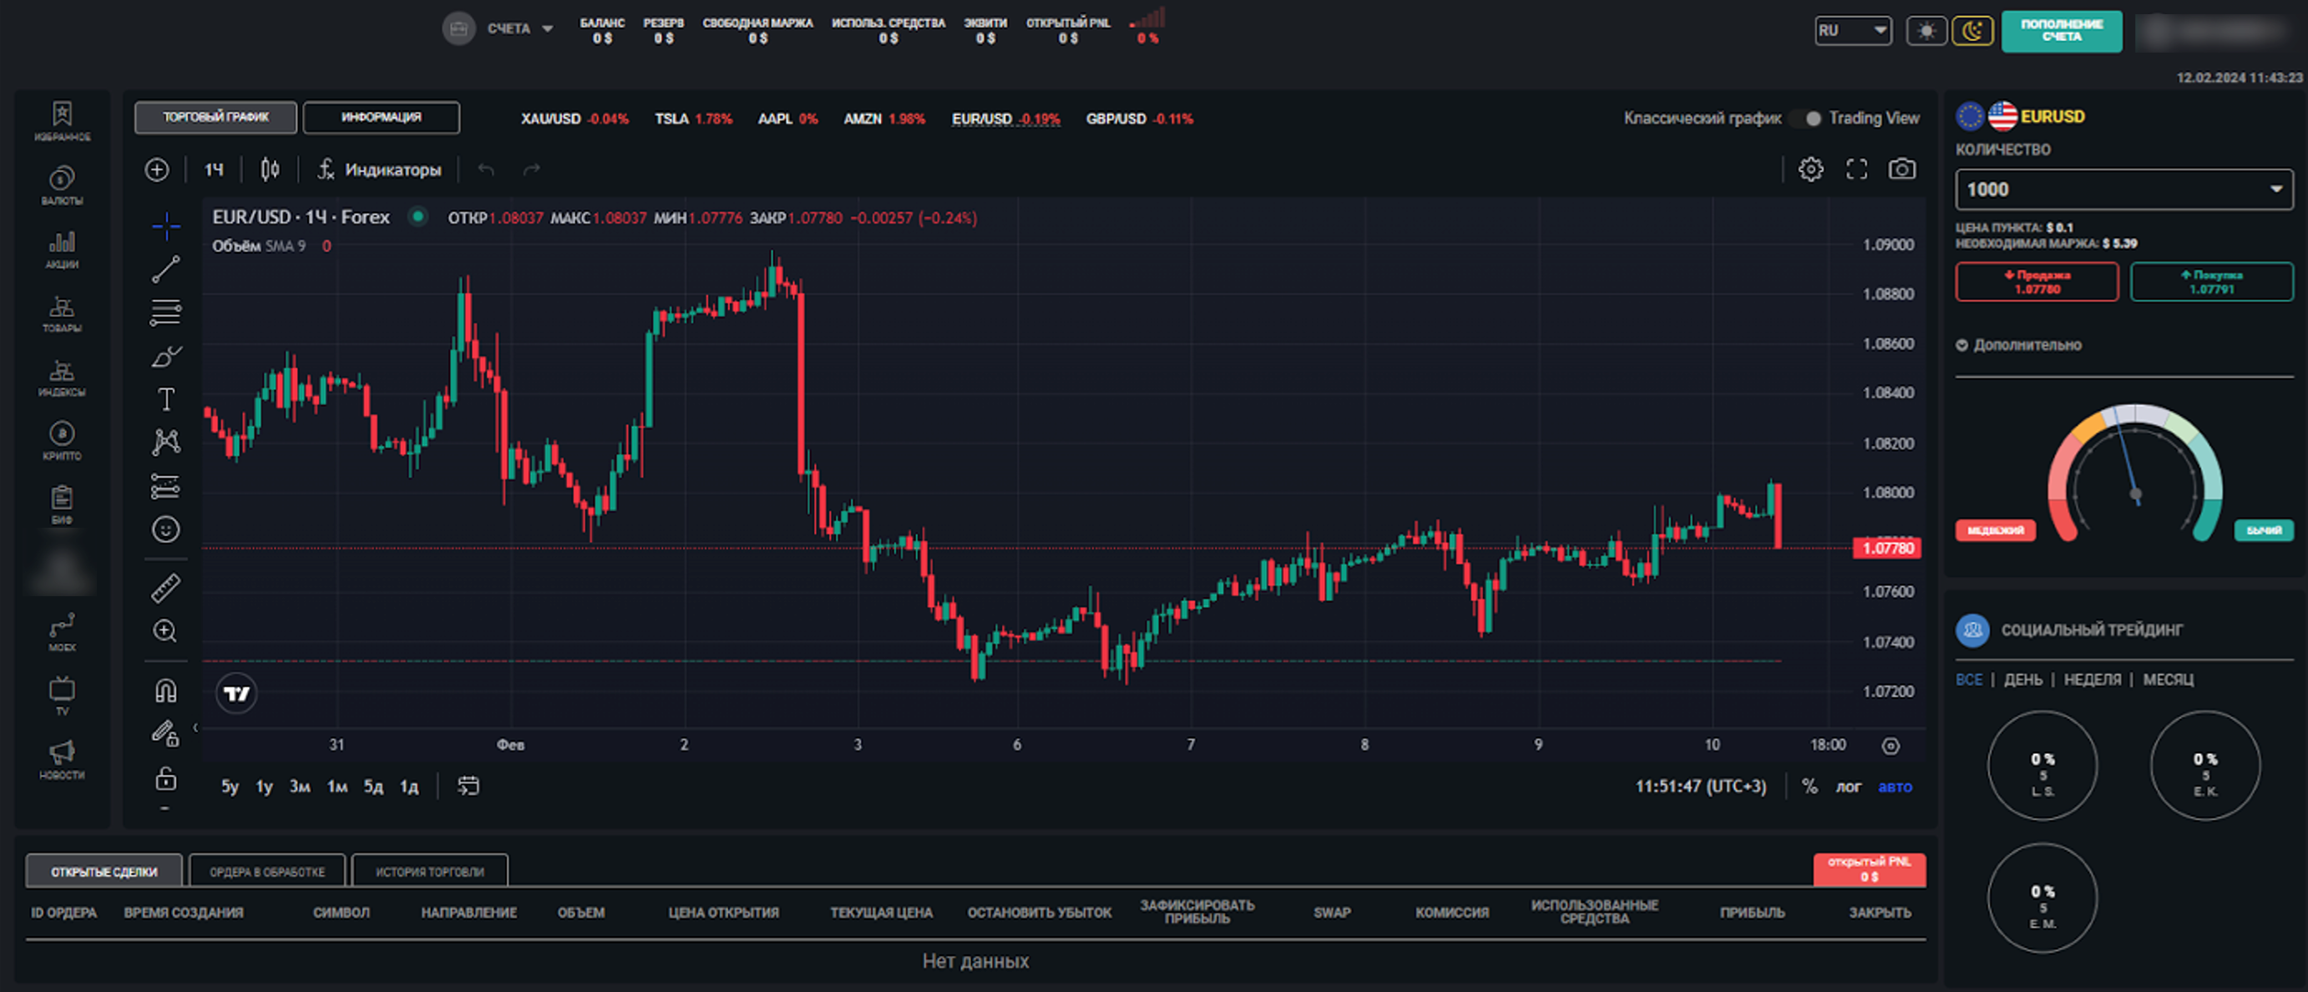This screenshot has width=2308, height=992.
Task: Switch to dark theme moon button
Action: 1972,30
